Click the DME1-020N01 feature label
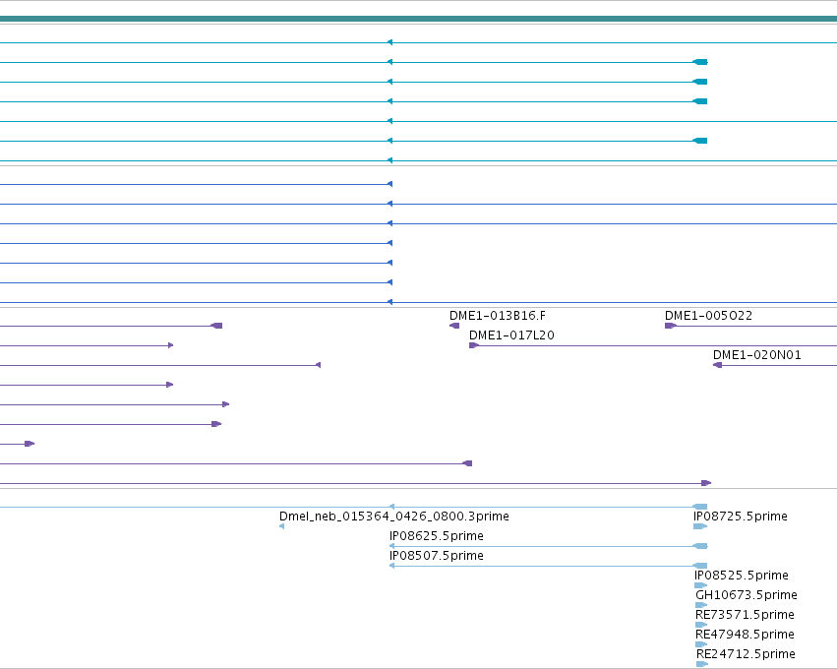Viewport: 837px width, 669px height. (757, 355)
